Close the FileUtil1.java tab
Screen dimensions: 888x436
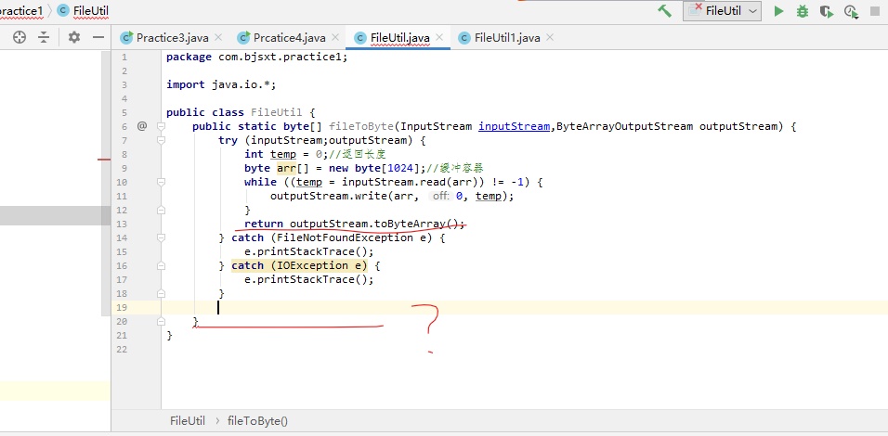coord(549,38)
